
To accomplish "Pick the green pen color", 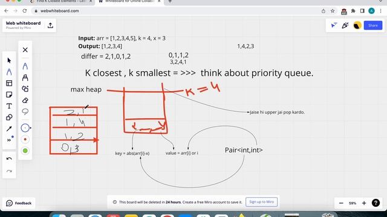I will tap(25, 151).
